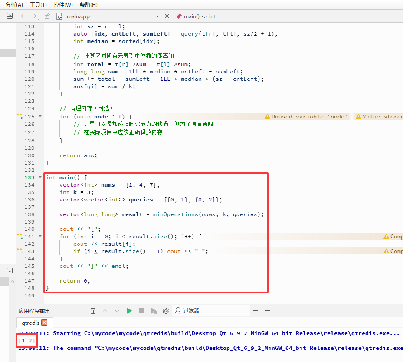
Task: Click the 应用程序输出 panel title
Action: click(x=34, y=311)
